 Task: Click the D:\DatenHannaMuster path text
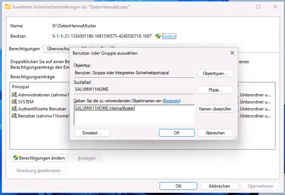click(x=74, y=26)
